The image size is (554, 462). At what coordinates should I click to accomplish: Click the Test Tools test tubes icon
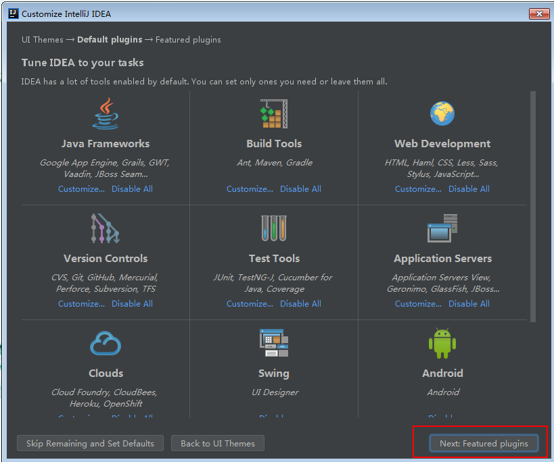click(274, 228)
